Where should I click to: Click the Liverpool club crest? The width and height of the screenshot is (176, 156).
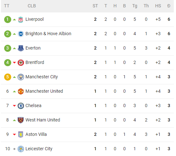21,19
